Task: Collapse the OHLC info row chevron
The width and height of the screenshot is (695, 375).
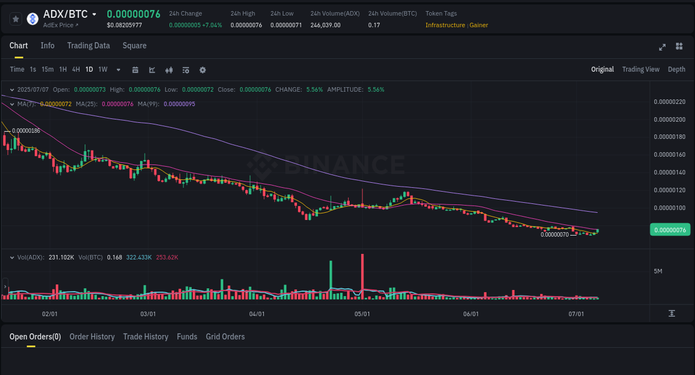Action: (12, 89)
